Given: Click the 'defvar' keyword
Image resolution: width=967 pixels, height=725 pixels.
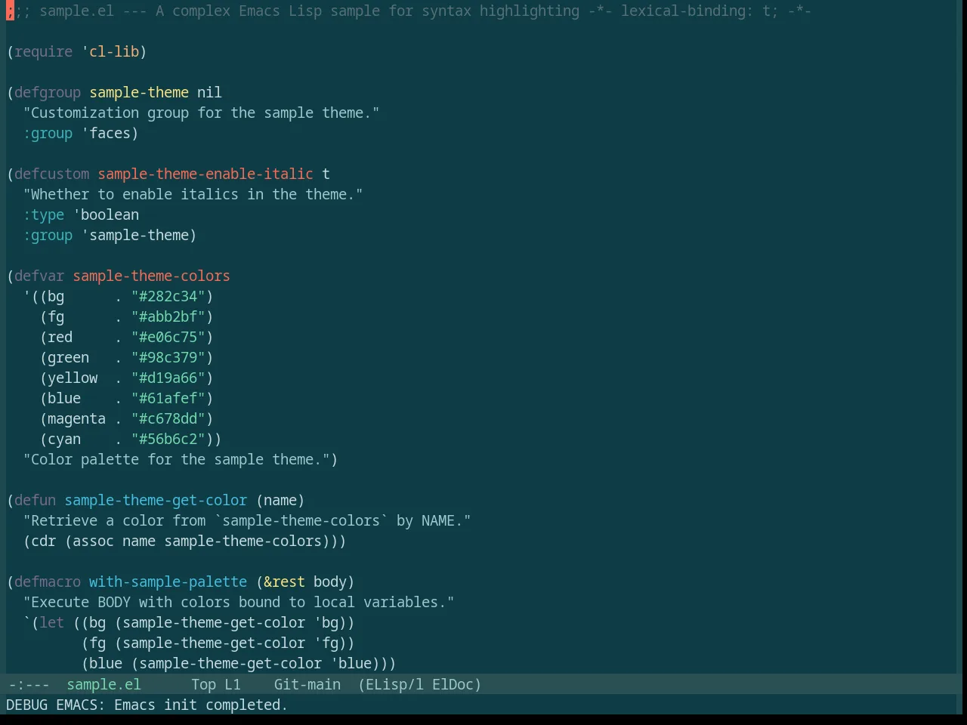Looking at the screenshot, I should click(x=39, y=276).
